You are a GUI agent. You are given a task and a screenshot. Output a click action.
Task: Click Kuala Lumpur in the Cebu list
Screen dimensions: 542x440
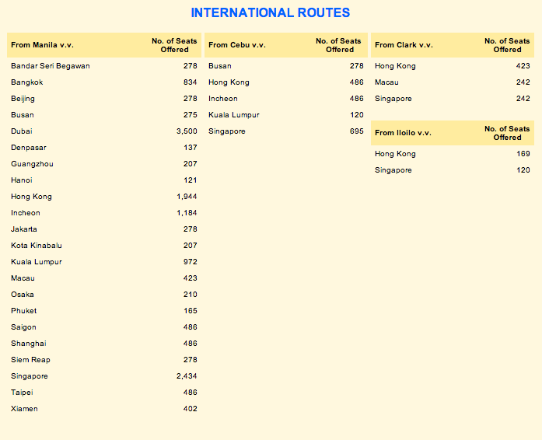[x=233, y=115]
